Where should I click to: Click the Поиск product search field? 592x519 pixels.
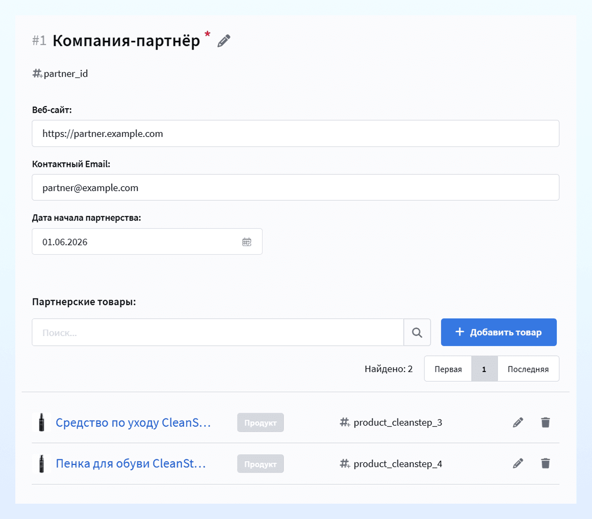[x=218, y=332]
